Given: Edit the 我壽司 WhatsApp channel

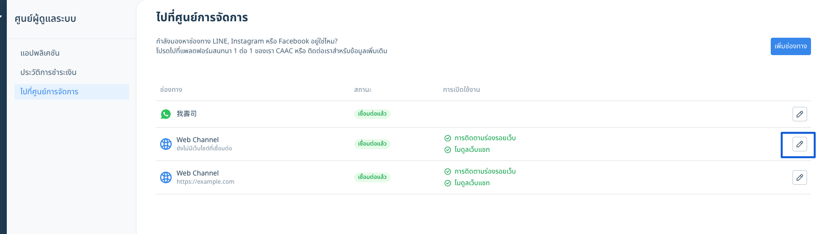Looking at the screenshot, I should click(x=799, y=114).
